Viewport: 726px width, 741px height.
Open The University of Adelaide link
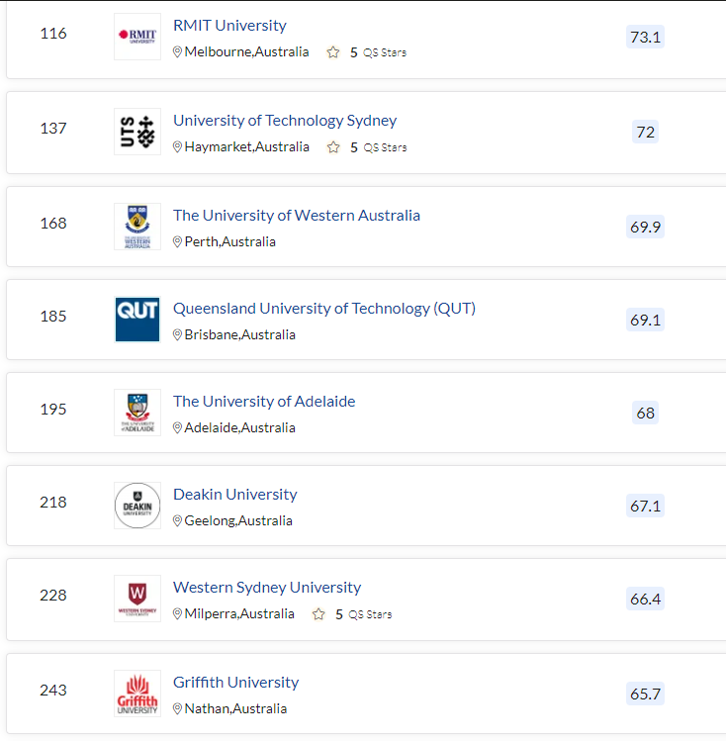click(264, 402)
